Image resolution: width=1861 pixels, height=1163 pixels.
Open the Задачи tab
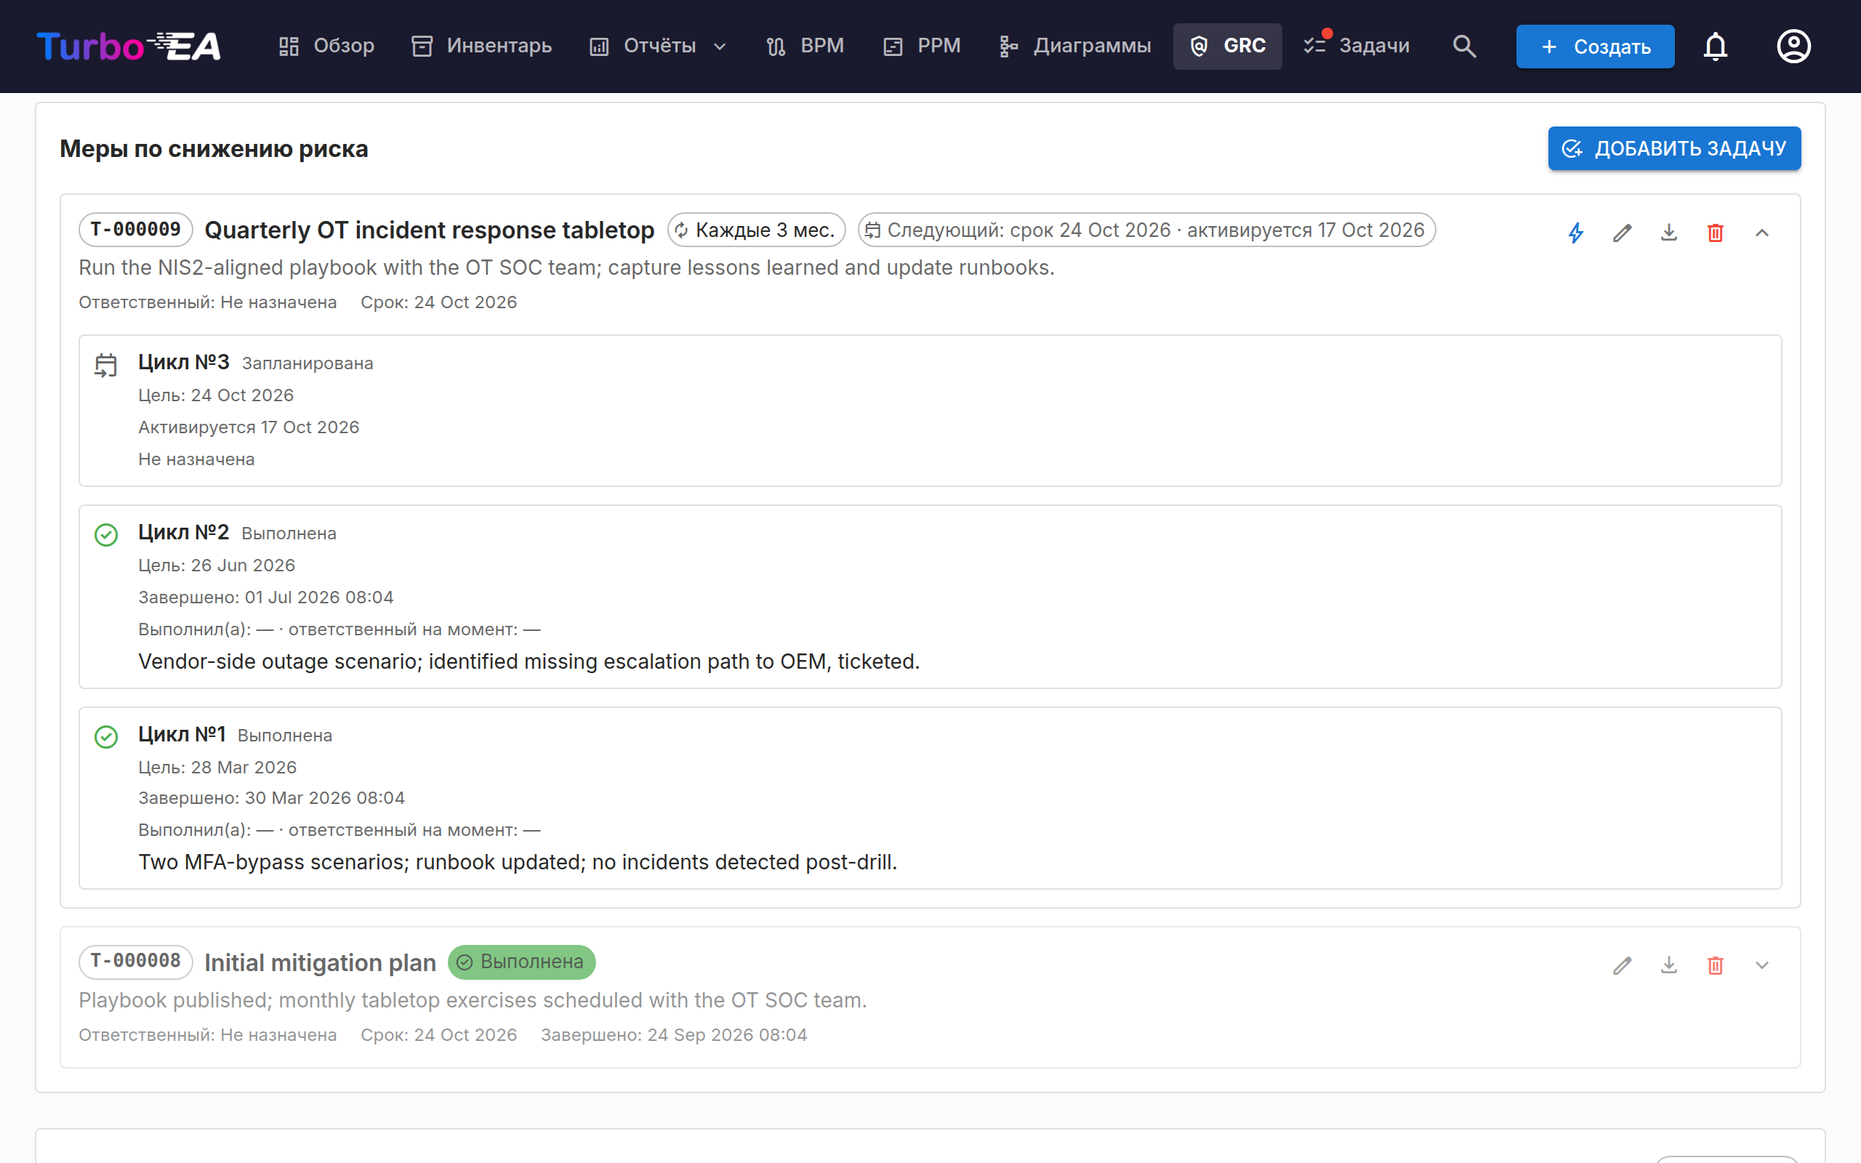coord(1357,46)
